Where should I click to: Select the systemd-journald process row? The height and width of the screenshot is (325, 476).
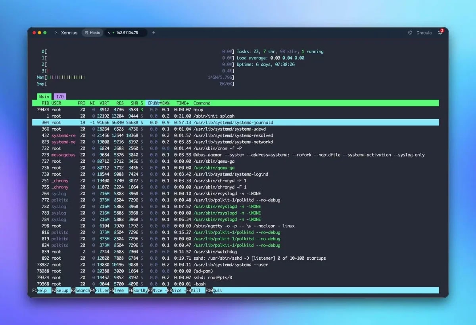pos(159,122)
